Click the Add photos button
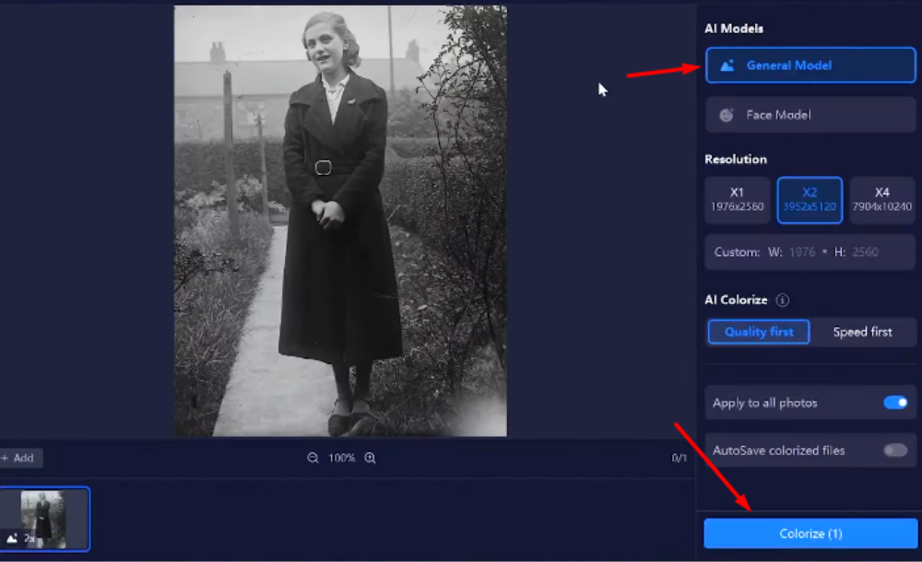 click(18, 458)
